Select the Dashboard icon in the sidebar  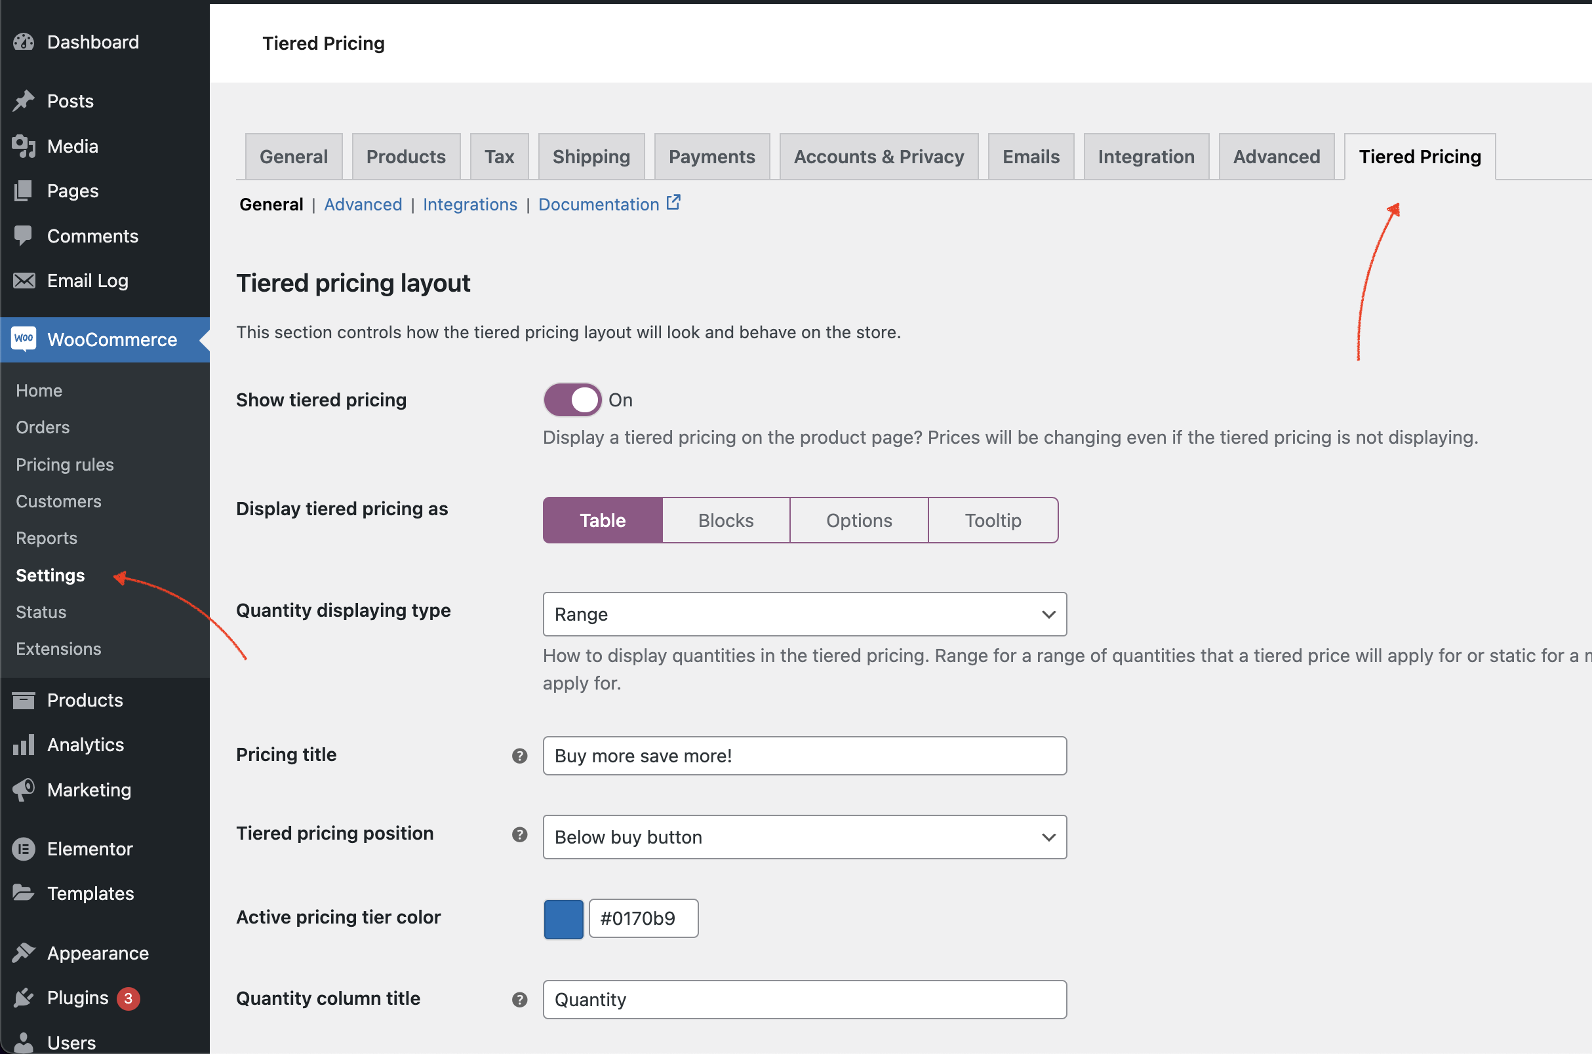click(24, 42)
